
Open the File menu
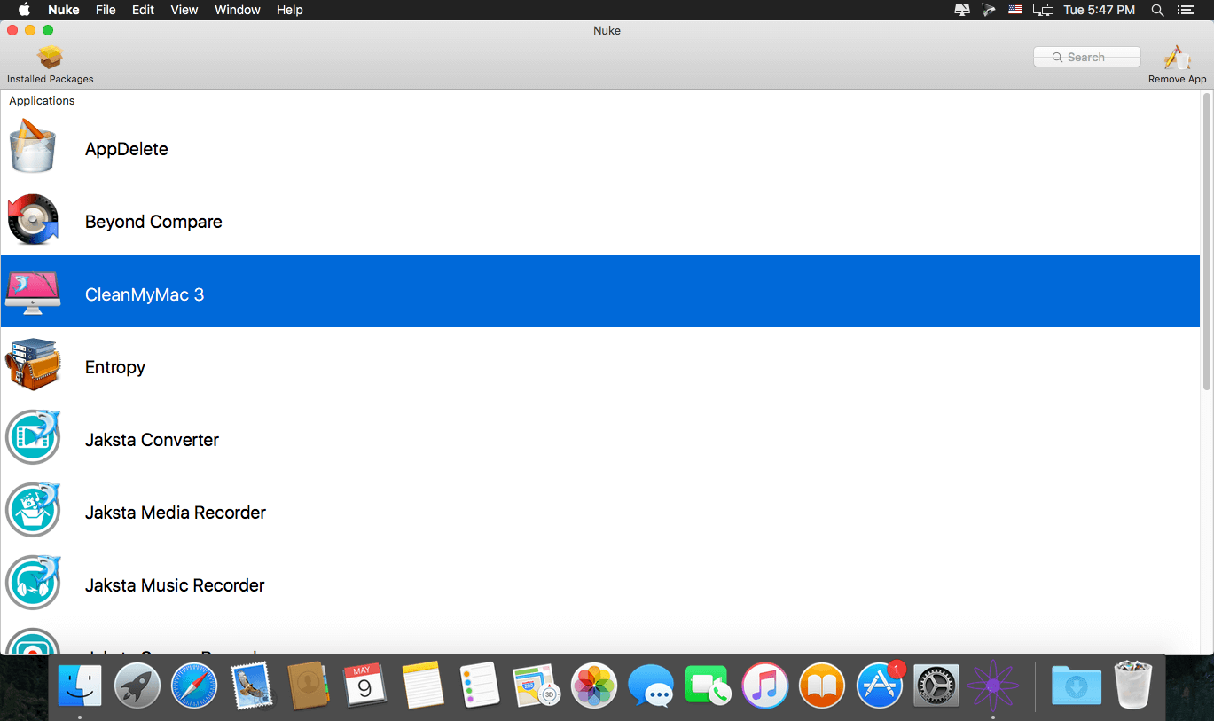coord(106,10)
